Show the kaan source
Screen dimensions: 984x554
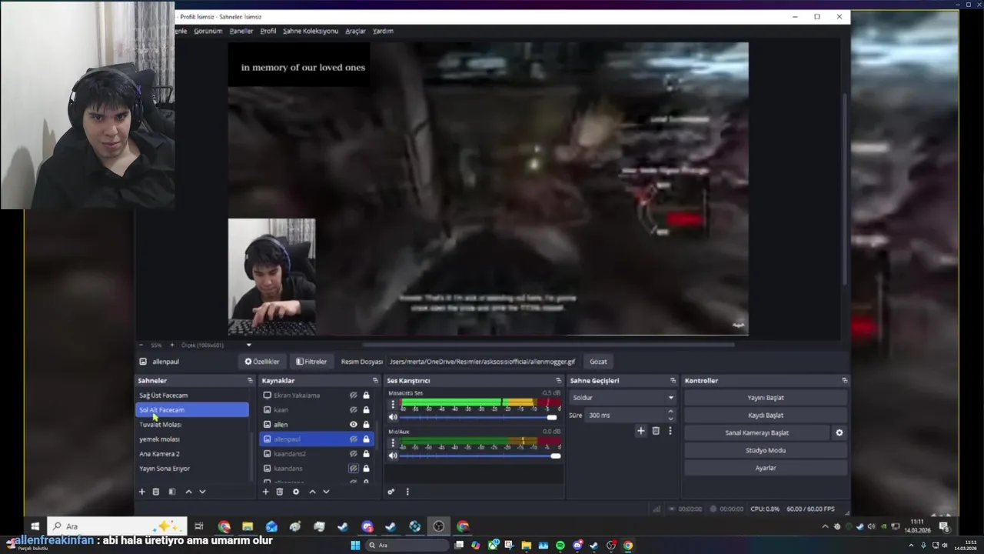pos(354,410)
